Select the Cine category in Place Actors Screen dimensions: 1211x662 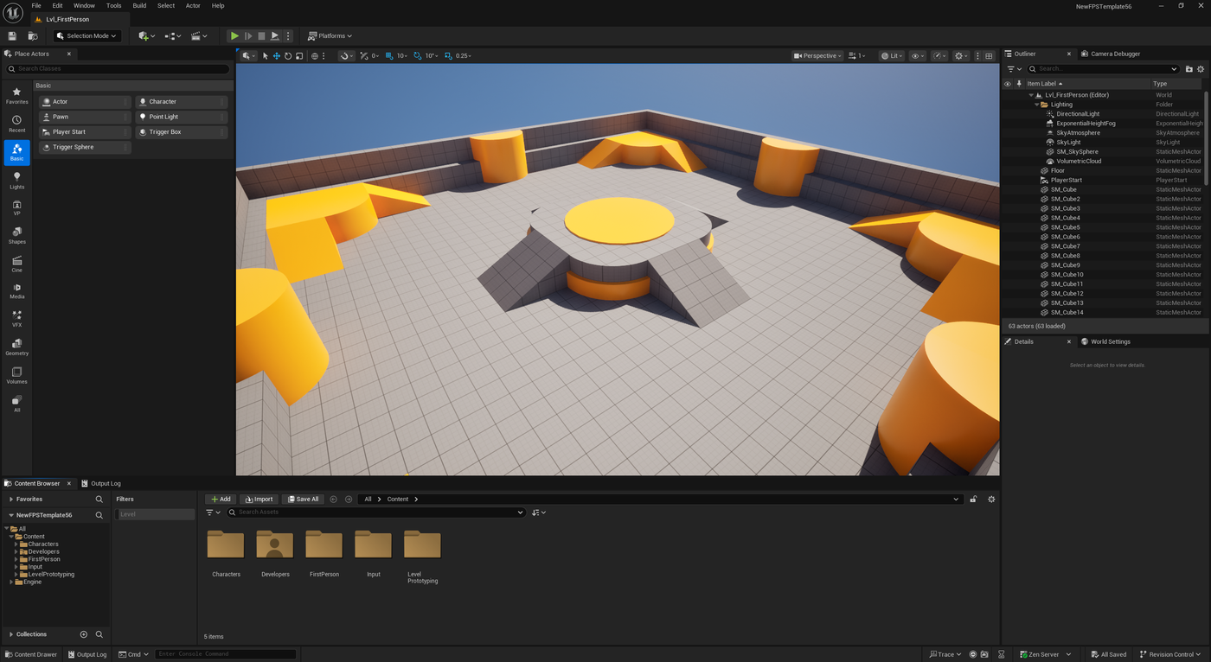[16, 264]
